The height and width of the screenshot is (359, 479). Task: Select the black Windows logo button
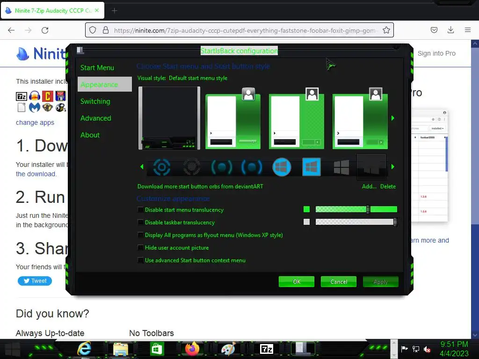point(371,167)
